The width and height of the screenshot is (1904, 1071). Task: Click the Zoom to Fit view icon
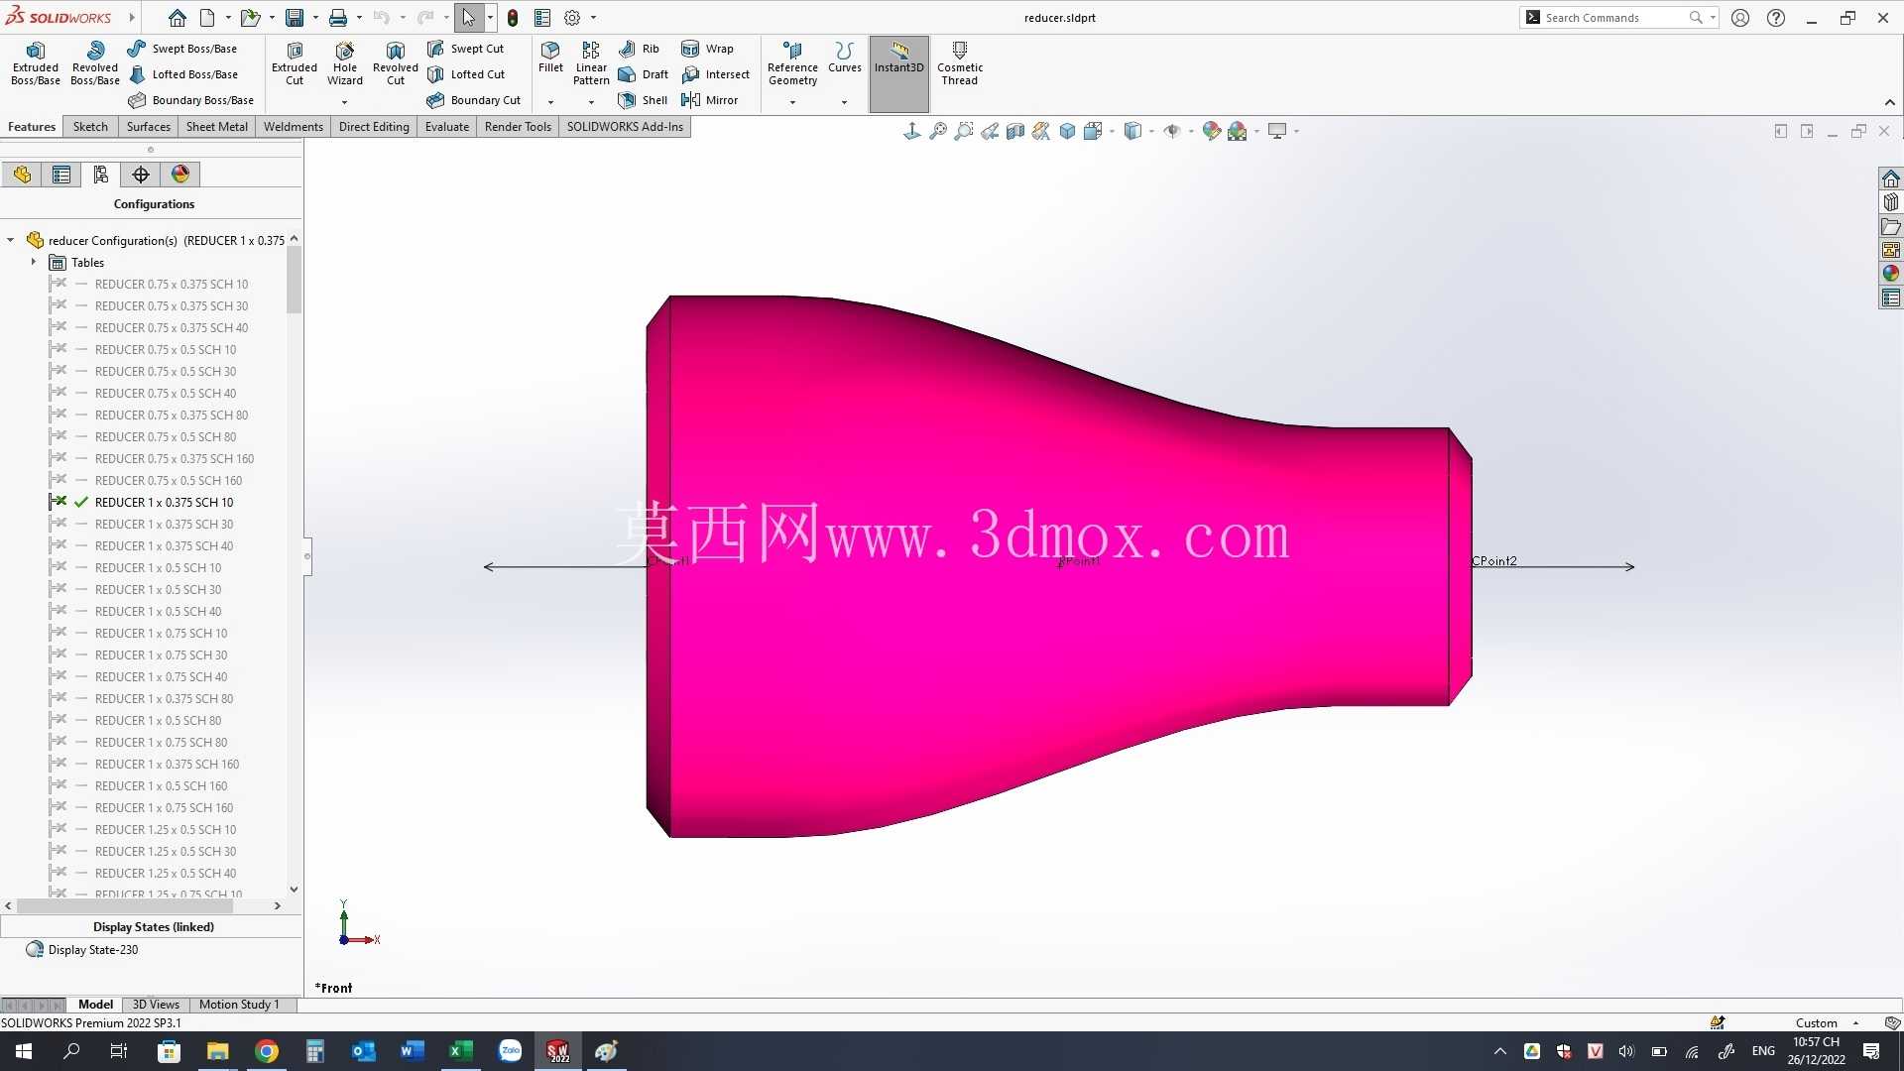pyautogui.click(x=938, y=131)
